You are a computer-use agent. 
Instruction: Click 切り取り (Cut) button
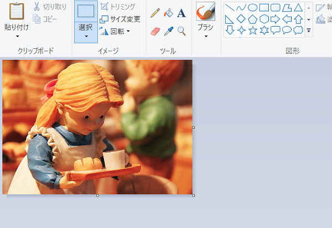tap(50, 7)
